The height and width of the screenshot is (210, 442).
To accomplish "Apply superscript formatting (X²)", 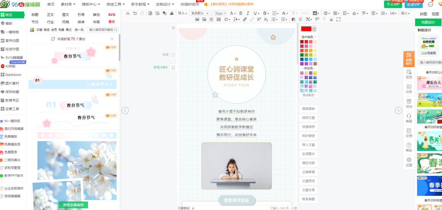I will (259, 19).
